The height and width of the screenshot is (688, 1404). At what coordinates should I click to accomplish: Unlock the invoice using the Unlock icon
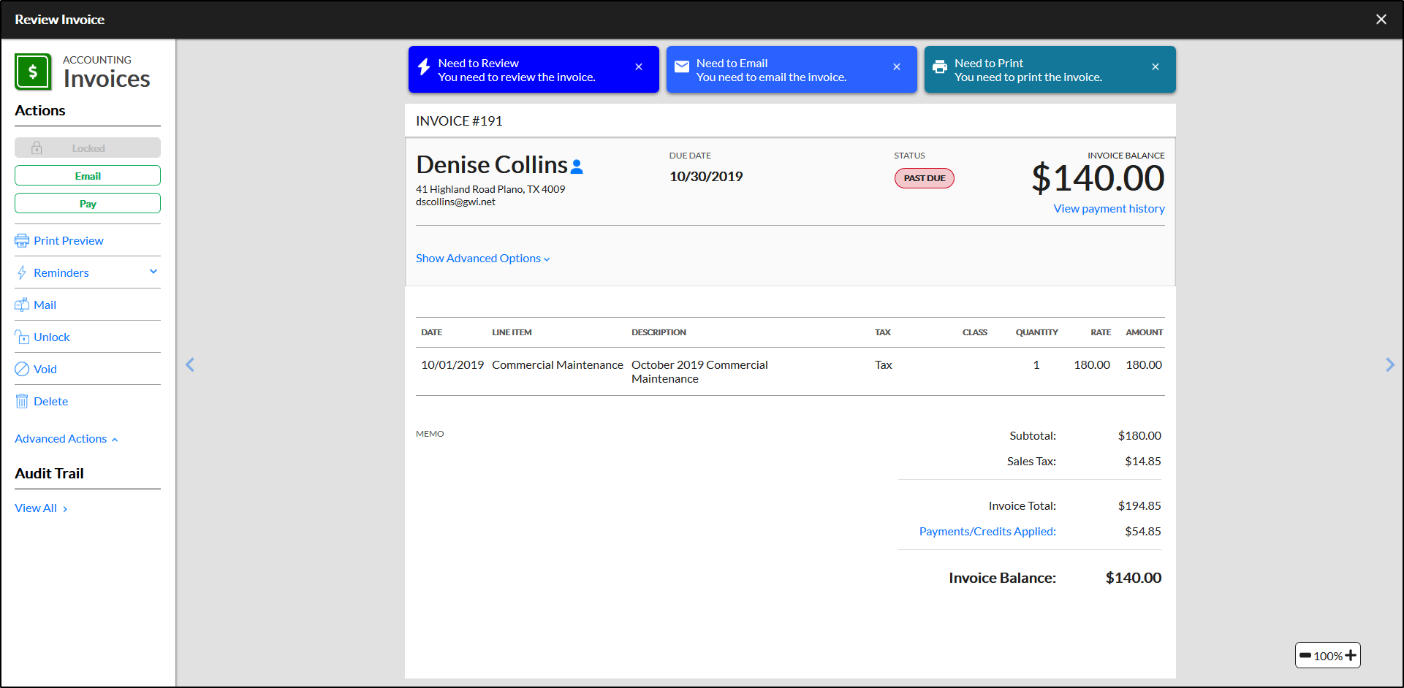tap(22, 337)
